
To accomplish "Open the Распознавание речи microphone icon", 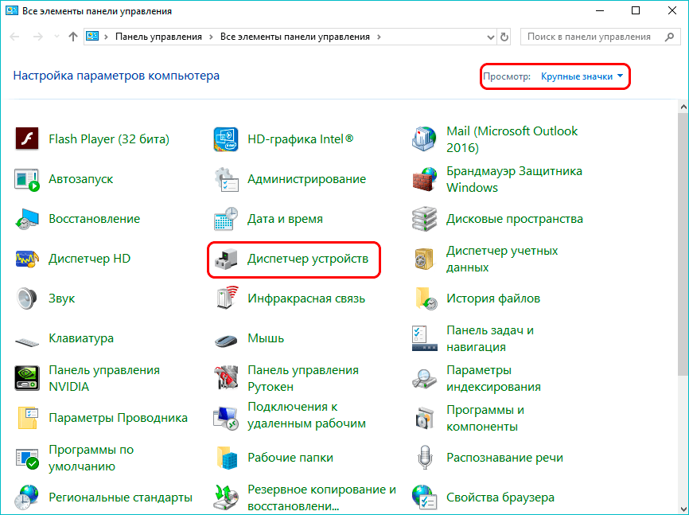I will tap(425, 458).
